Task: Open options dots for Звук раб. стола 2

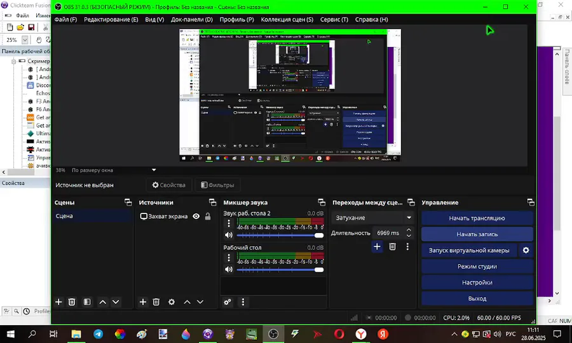Action: pyautogui.click(x=229, y=223)
